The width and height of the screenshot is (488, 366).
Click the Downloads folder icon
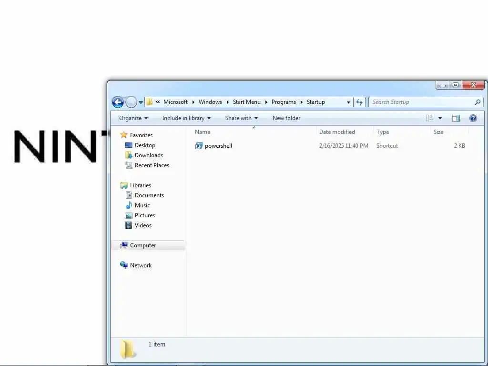point(129,155)
